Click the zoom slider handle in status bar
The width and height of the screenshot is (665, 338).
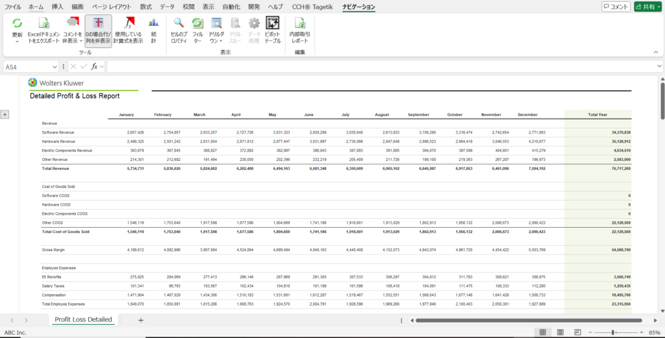[x=612, y=332]
